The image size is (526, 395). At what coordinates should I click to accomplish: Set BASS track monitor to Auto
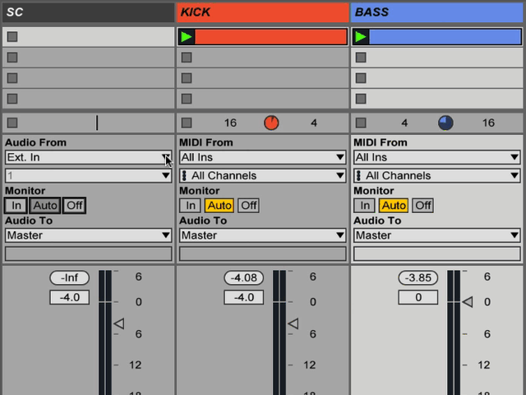pos(394,205)
